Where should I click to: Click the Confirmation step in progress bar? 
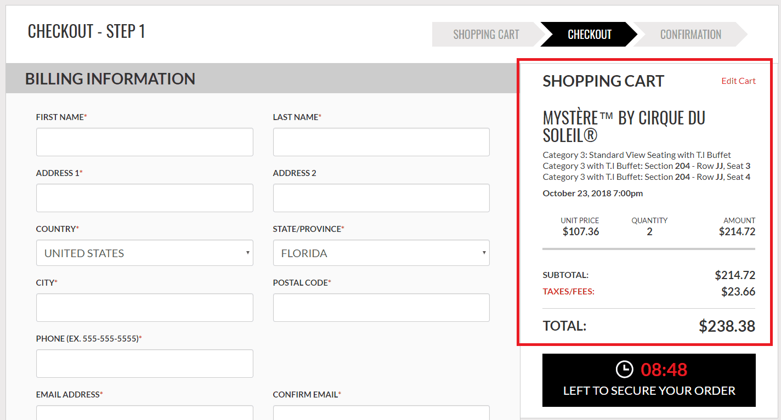coord(691,35)
